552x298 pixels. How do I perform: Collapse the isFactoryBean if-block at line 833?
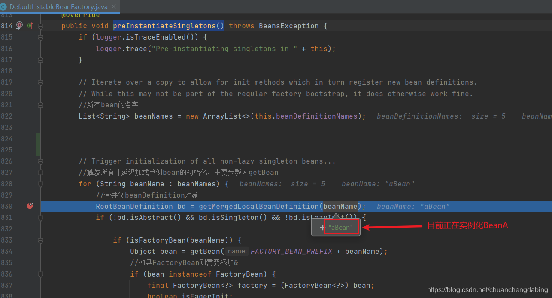pos(41,240)
